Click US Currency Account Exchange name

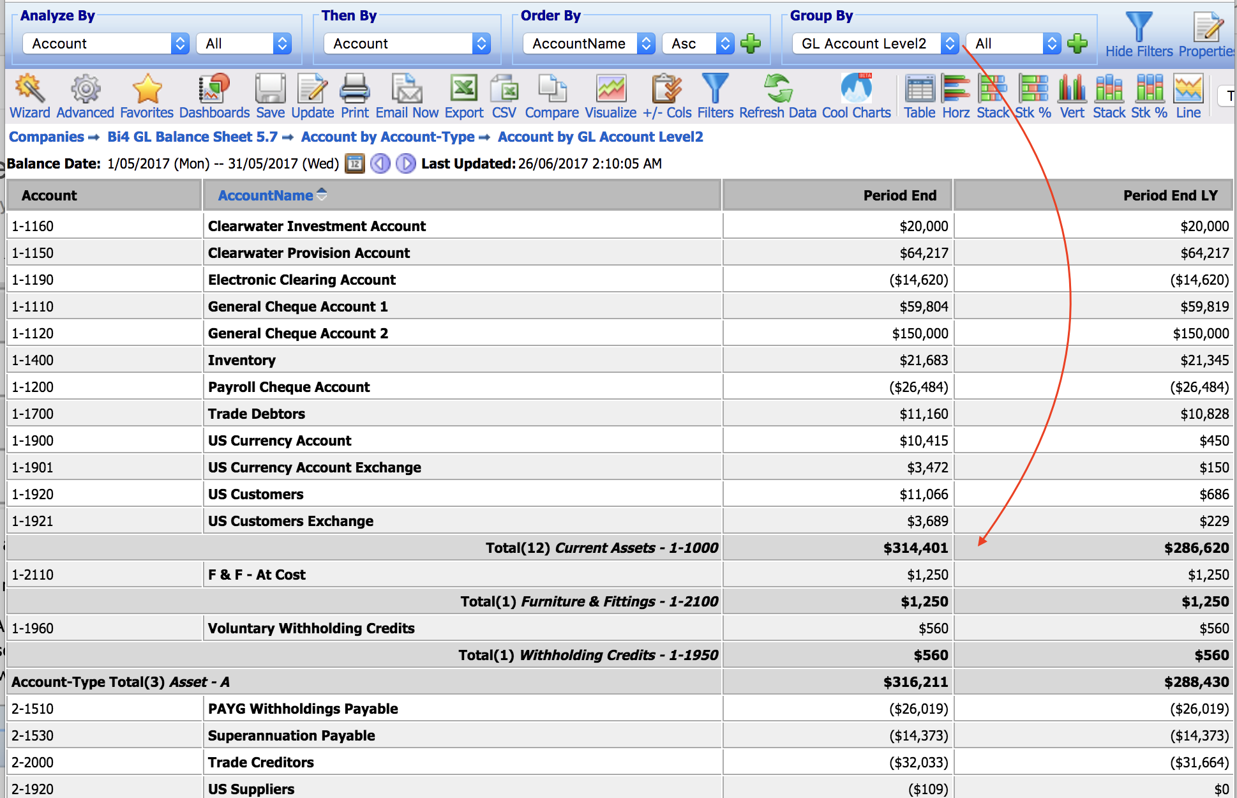pyautogui.click(x=315, y=467)
